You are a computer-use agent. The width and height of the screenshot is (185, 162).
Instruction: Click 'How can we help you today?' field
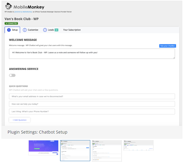(x=92, y=104)
